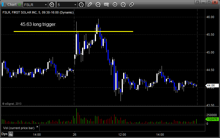The image size is (220, 138).
Task: Select the pencil drawing tools icon
Action: click(x=90, y=5)
